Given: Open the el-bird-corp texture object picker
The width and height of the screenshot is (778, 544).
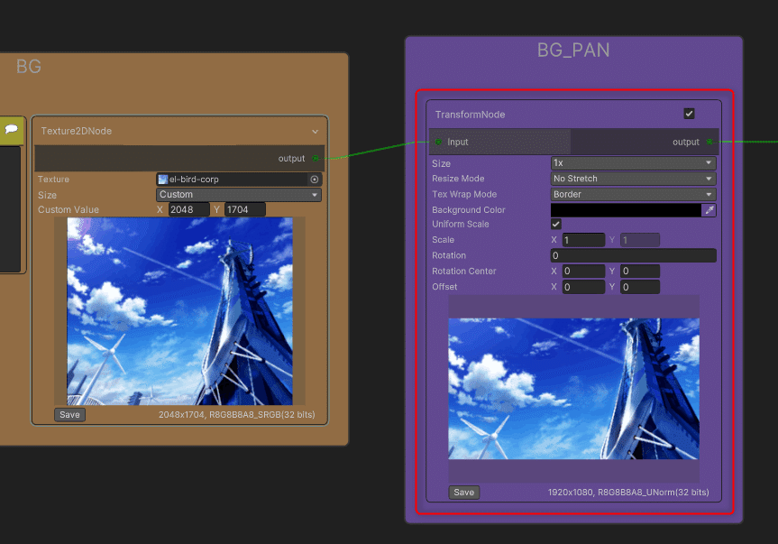Looking at the screenshot, I should point(315,180).
